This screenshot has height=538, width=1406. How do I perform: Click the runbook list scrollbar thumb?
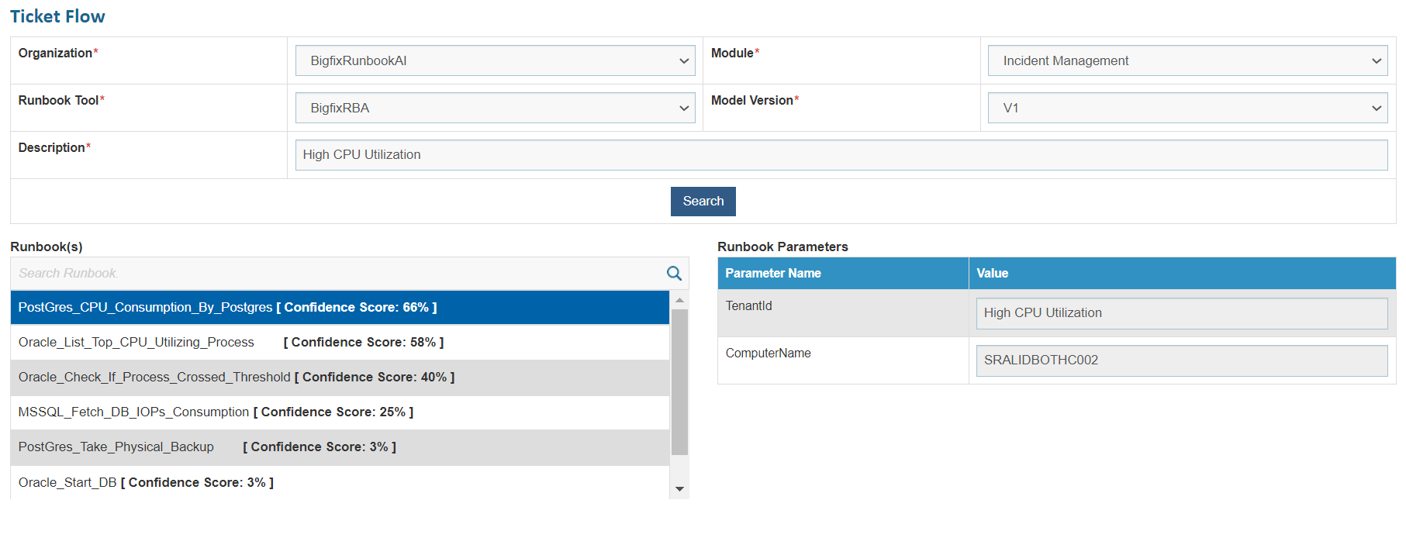[679, 381]
